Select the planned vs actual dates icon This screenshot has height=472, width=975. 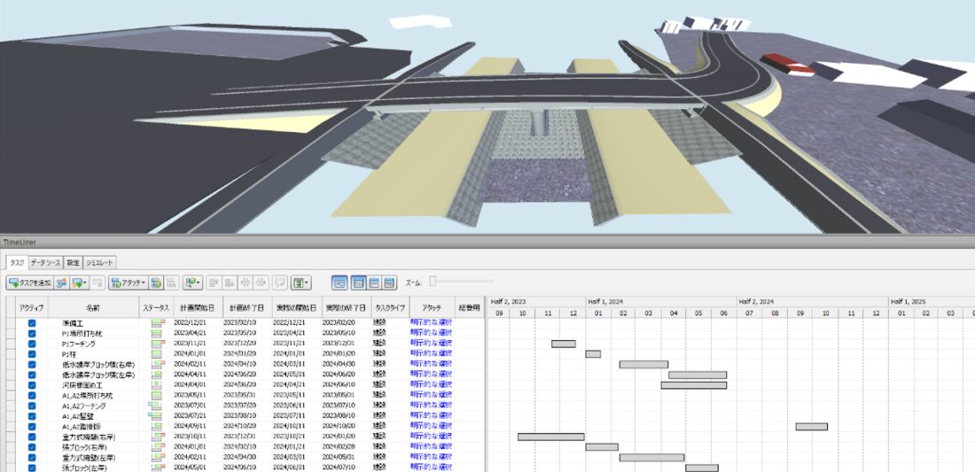389,282
